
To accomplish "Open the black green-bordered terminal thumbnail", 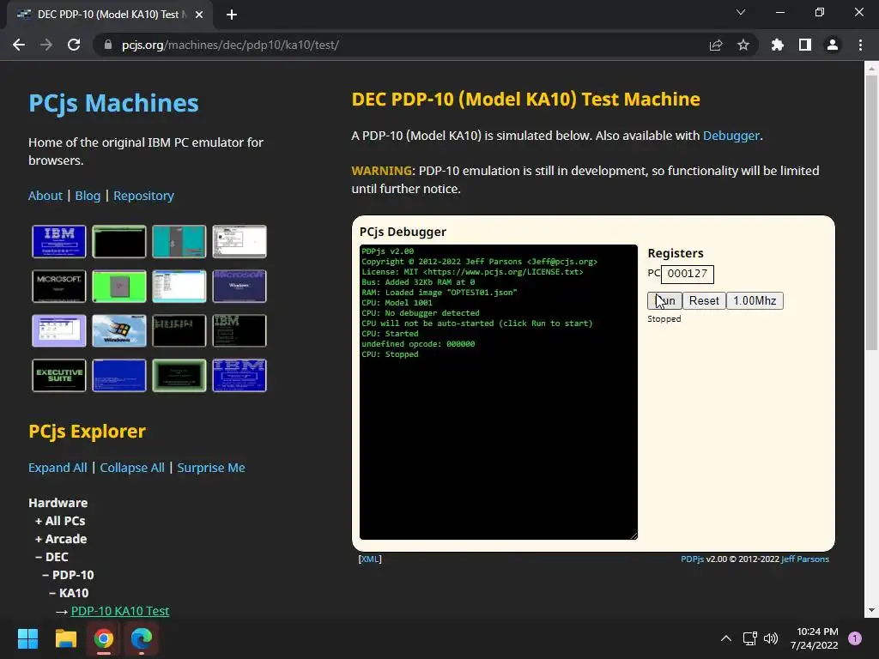I will coord(118,241).
